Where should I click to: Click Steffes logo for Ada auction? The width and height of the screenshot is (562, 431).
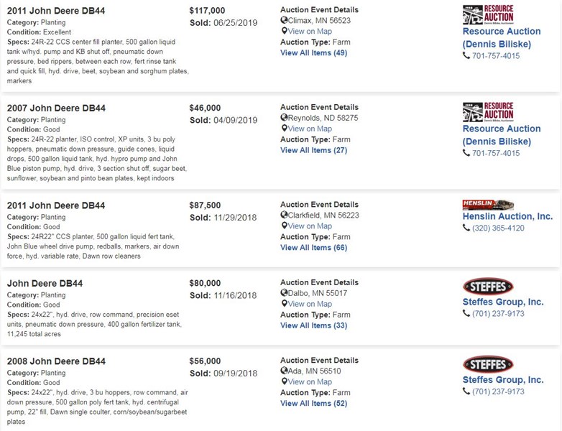[x=488, y=364]
